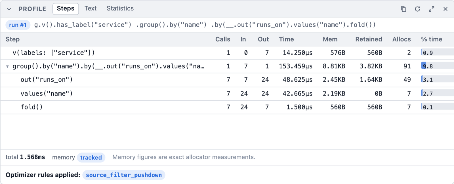The height and width of the screenshot is (184, 454).
Task: Click the Step column header
Action: coord(13,39)
